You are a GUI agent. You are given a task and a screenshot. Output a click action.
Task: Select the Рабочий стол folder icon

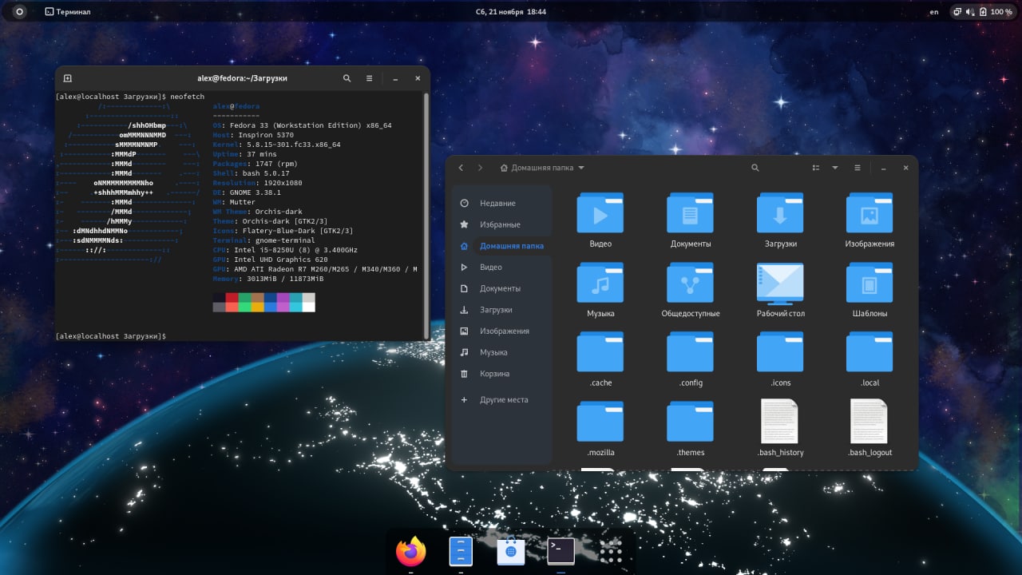pyautogui.click(x=780, y=283)
